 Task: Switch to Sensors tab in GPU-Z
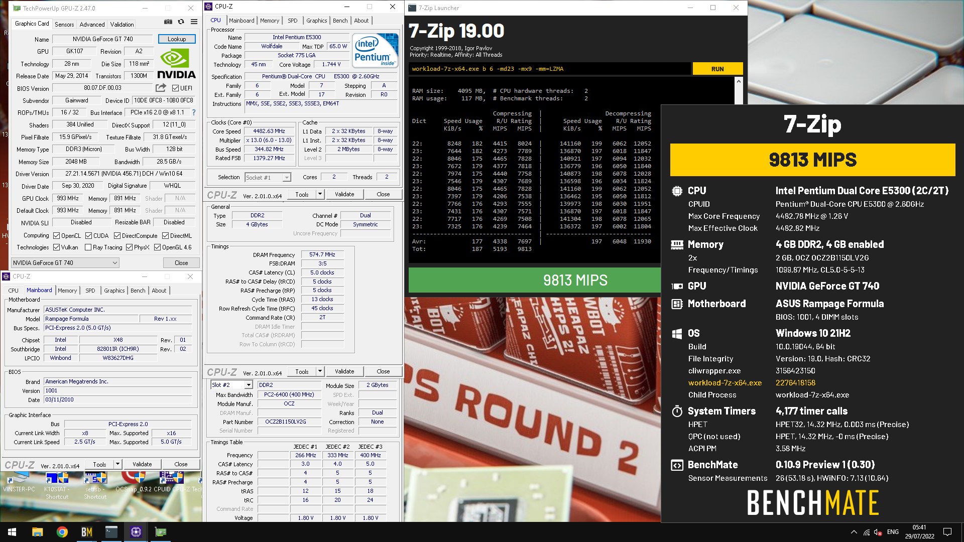[x=64, y=24]
